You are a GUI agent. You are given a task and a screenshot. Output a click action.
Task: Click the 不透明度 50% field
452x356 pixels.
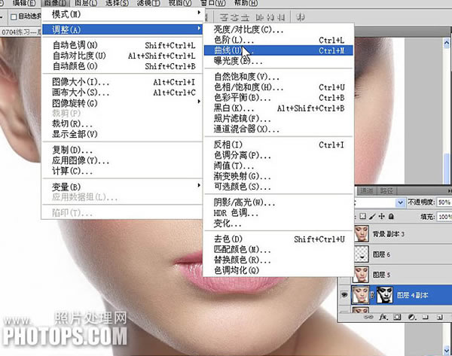pos(444,202)
